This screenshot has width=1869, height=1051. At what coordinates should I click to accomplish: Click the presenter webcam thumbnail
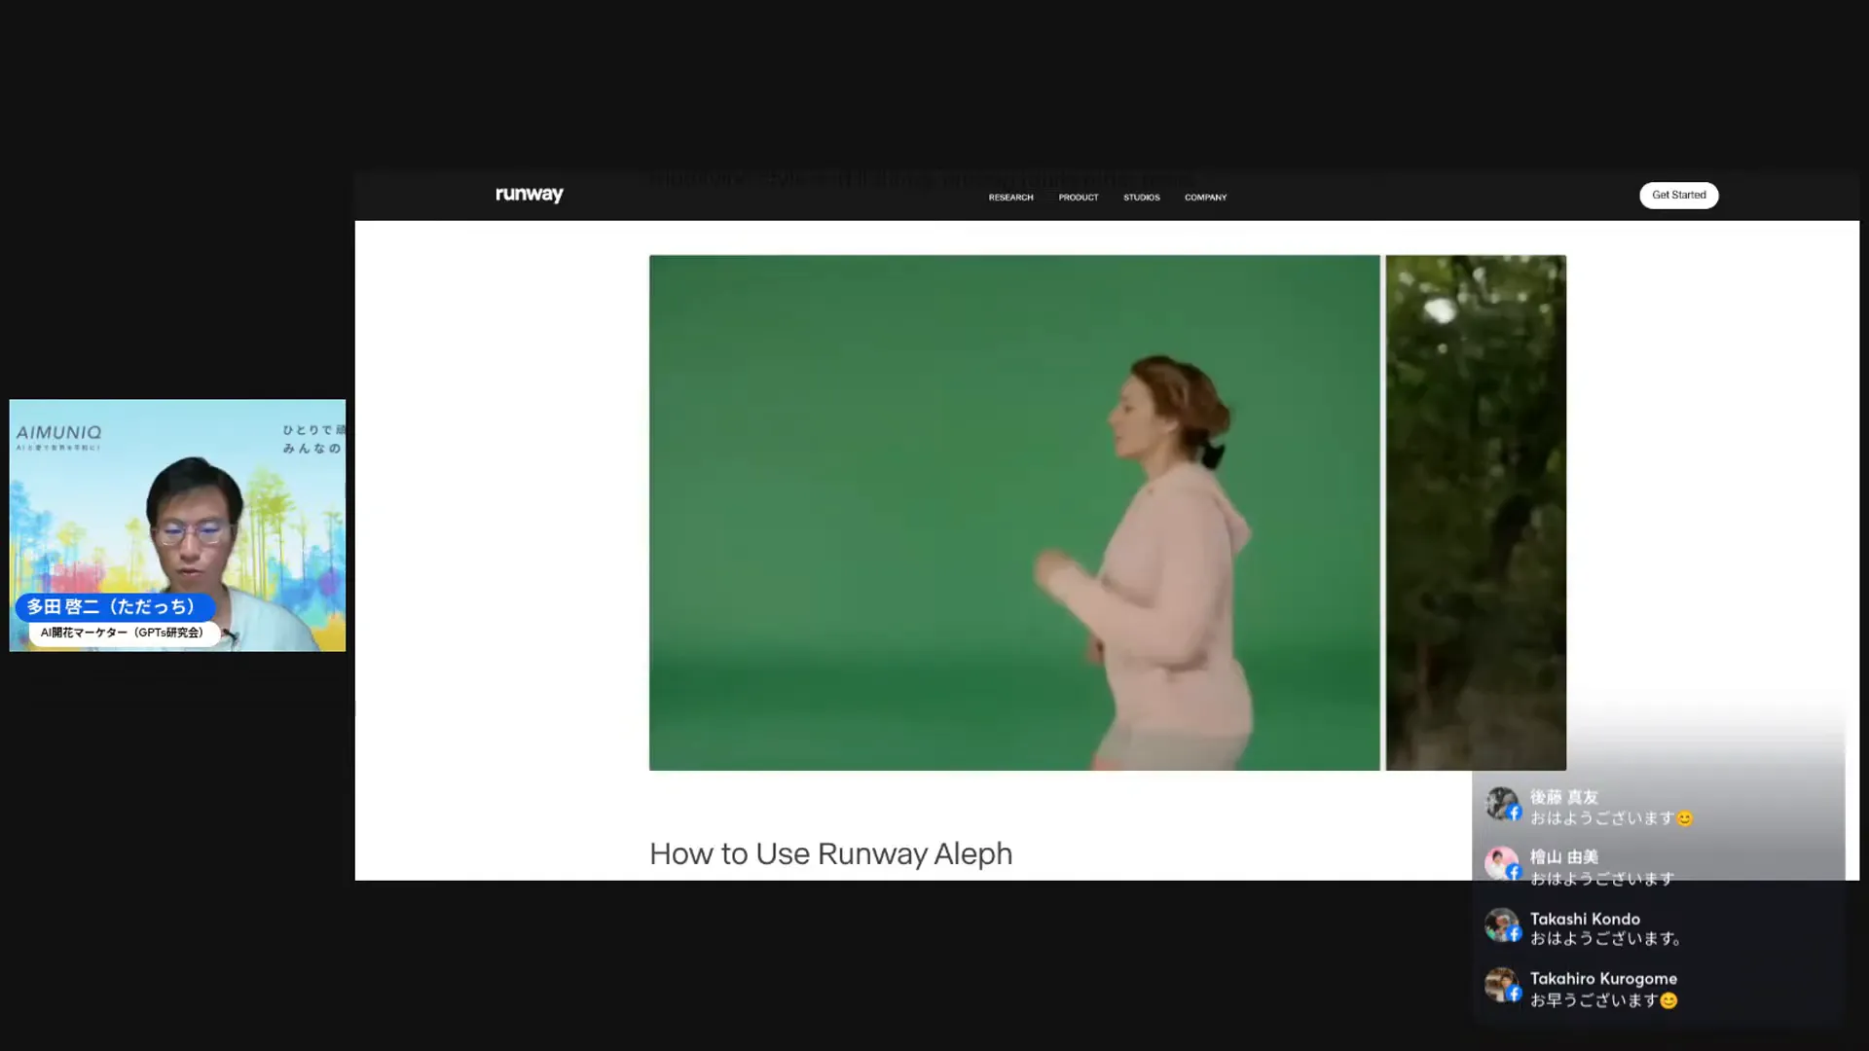click(177, 525)
